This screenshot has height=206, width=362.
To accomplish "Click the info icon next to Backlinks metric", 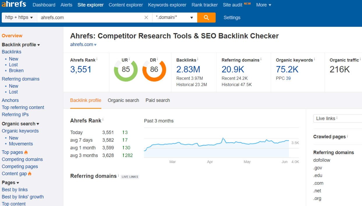I will coord(198,59).
